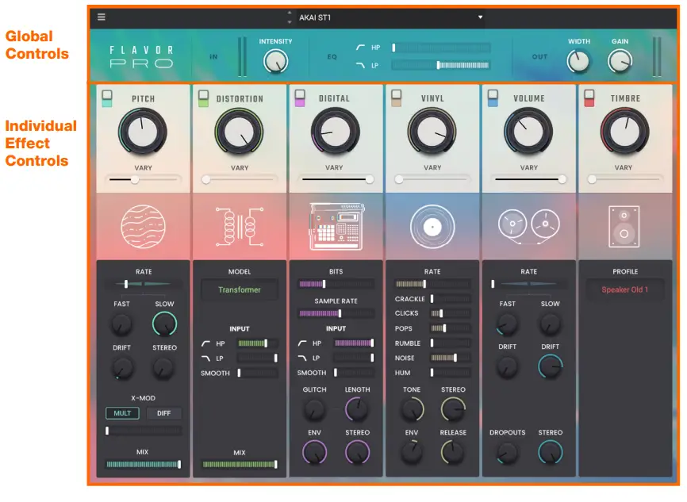
Task: Click the Digital Bits slider
Action: [x=336, y=284]
